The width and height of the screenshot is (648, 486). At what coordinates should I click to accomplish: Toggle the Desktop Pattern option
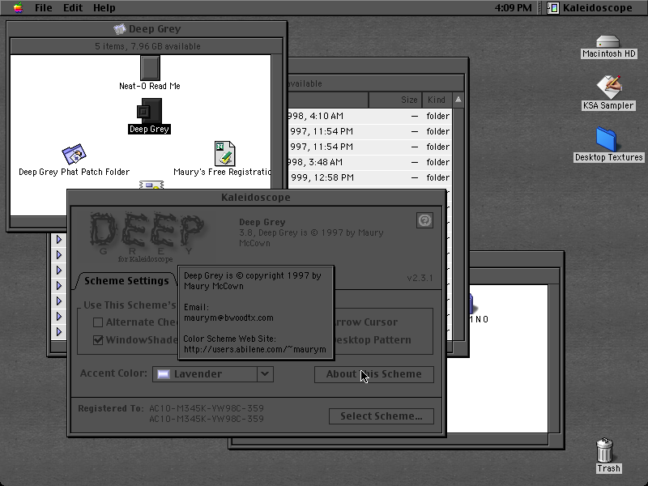click(373, 340)
